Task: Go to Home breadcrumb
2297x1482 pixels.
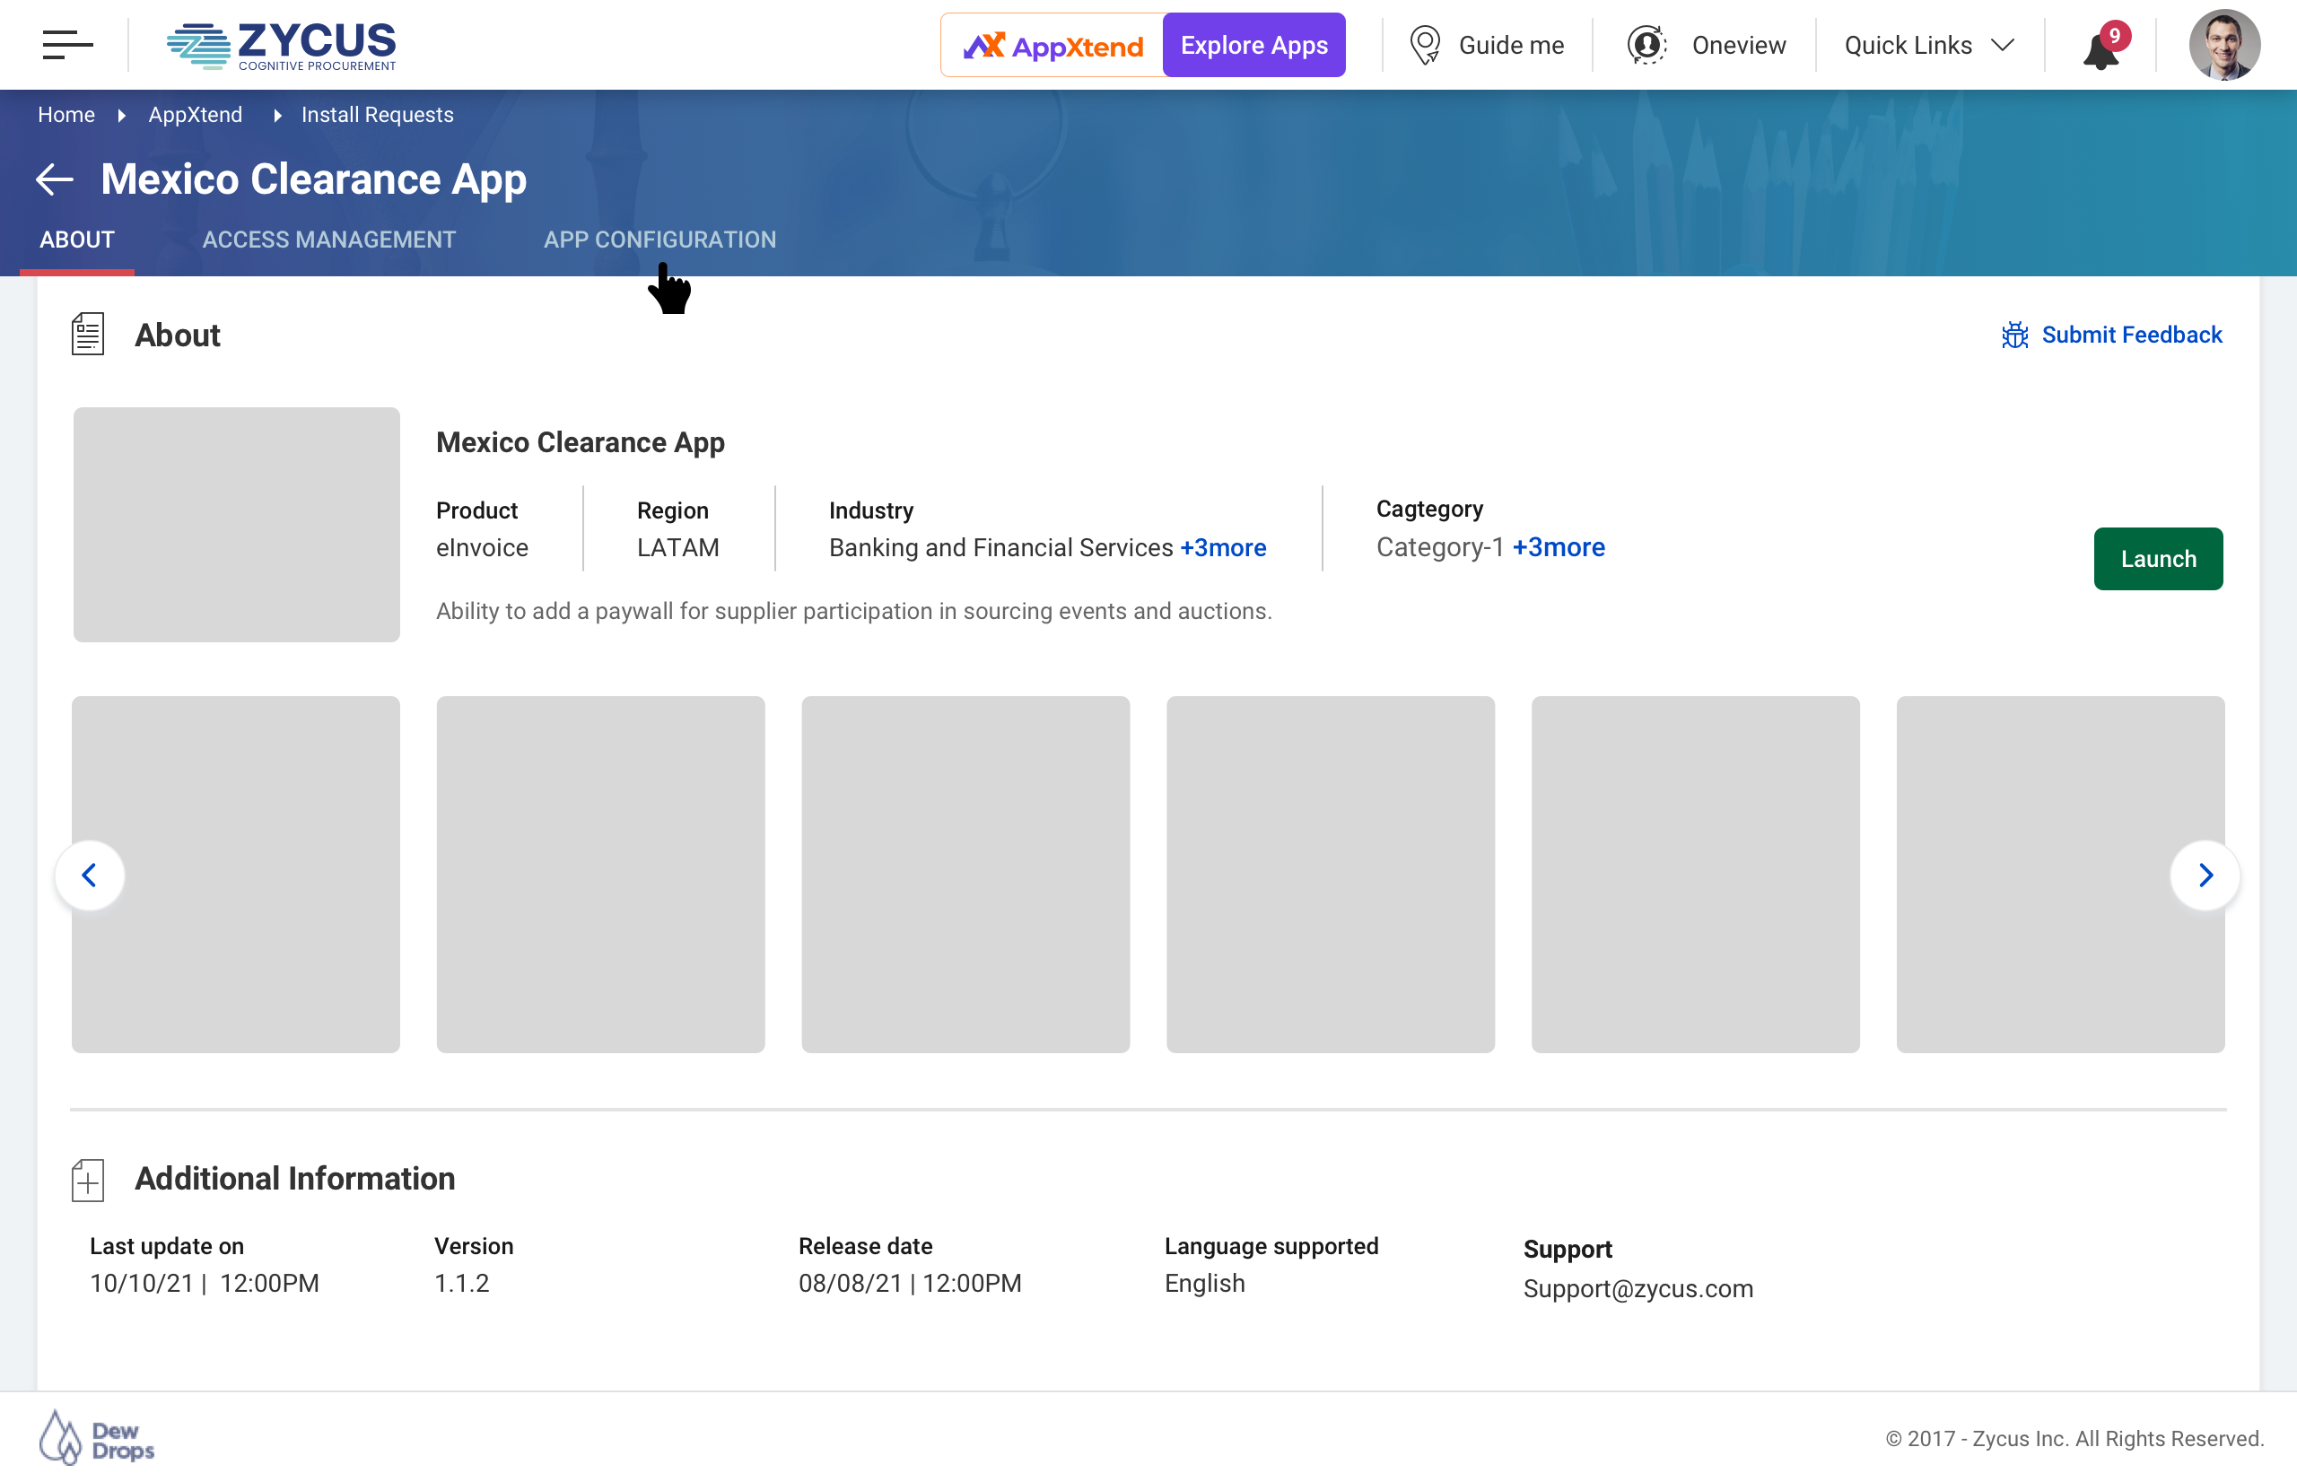Action: (66, 115)
